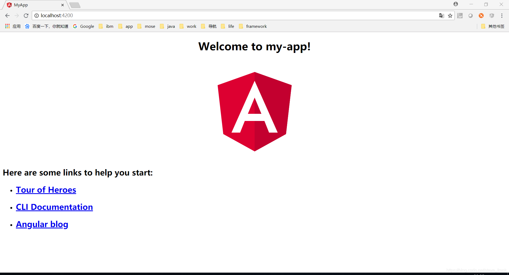This screenshot has height=275, width=509.
Task: Expand the mose bookmark folder
Action: [146, 26]
